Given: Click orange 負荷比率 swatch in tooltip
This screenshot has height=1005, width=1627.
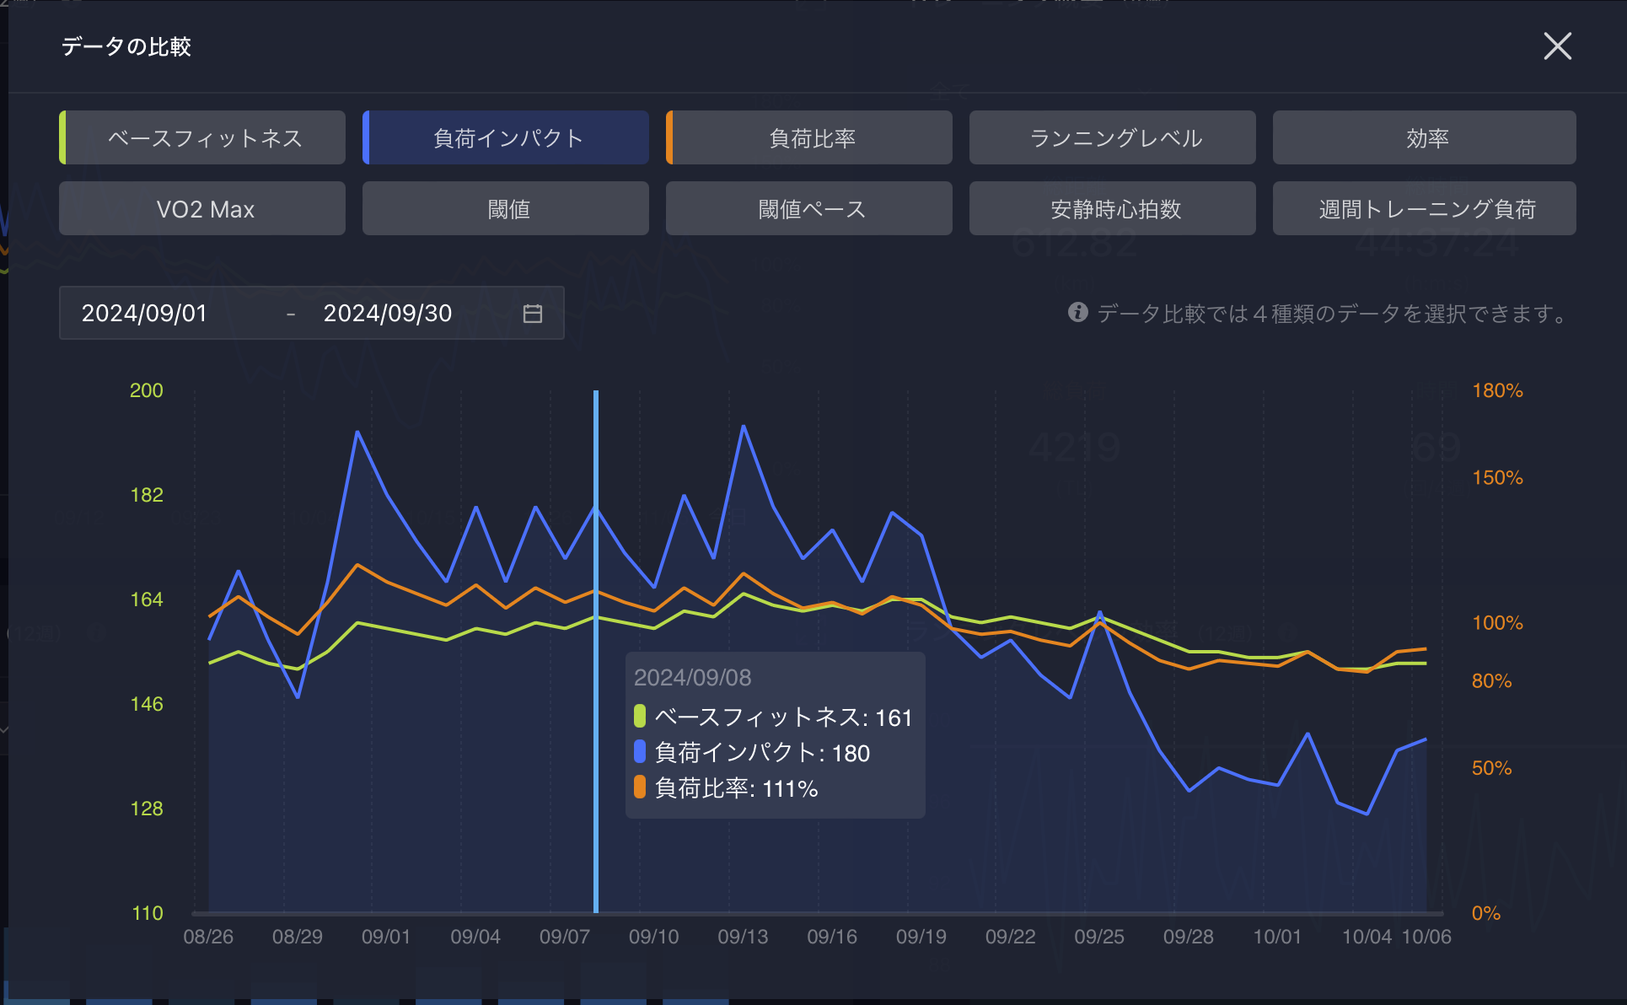Looking at the screenshot, I should 640,787.
